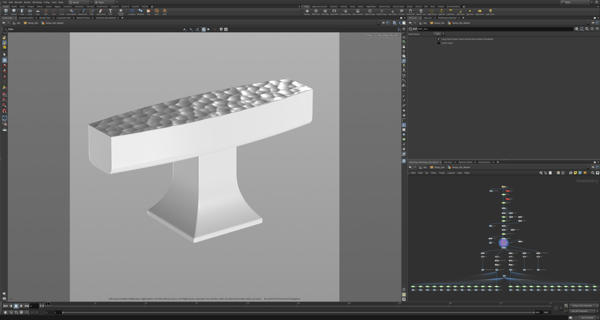Create a Spiral from the shelf

tap(157, 12)
